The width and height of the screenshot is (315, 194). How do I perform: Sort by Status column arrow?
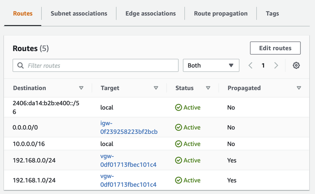pyautogui.click(x=208, y=88)
